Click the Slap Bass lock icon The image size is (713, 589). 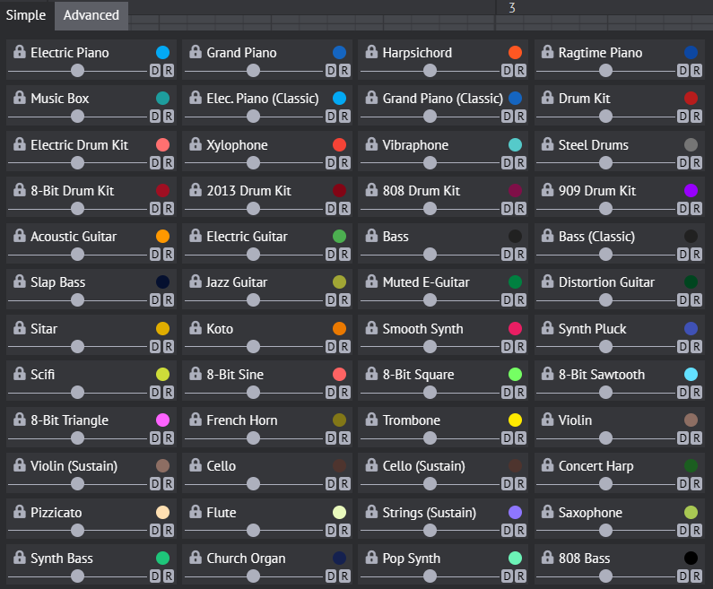point(20,282)
